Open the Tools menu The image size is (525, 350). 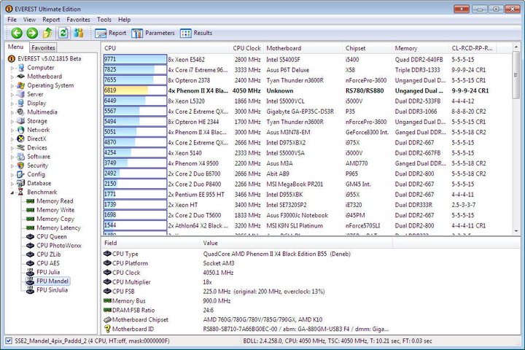[x=104, y=20]
